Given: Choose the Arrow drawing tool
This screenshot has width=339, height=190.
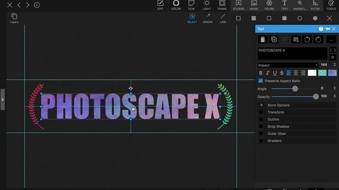Looking at the screenshot, I should tap(208, 18).
